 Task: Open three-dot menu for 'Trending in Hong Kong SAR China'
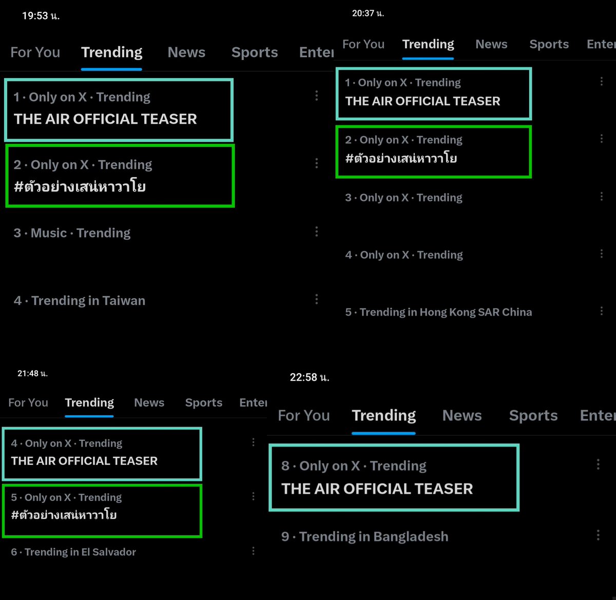[602, 311]
